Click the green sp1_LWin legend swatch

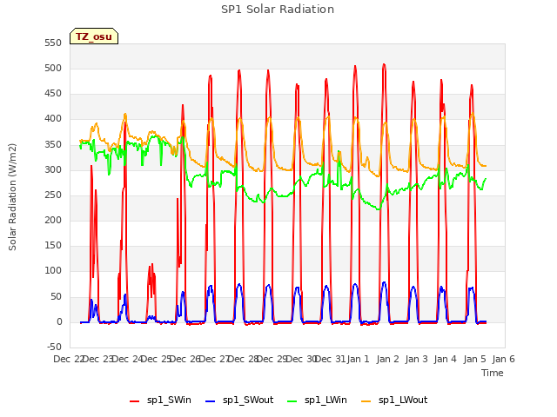pos(292,401)
